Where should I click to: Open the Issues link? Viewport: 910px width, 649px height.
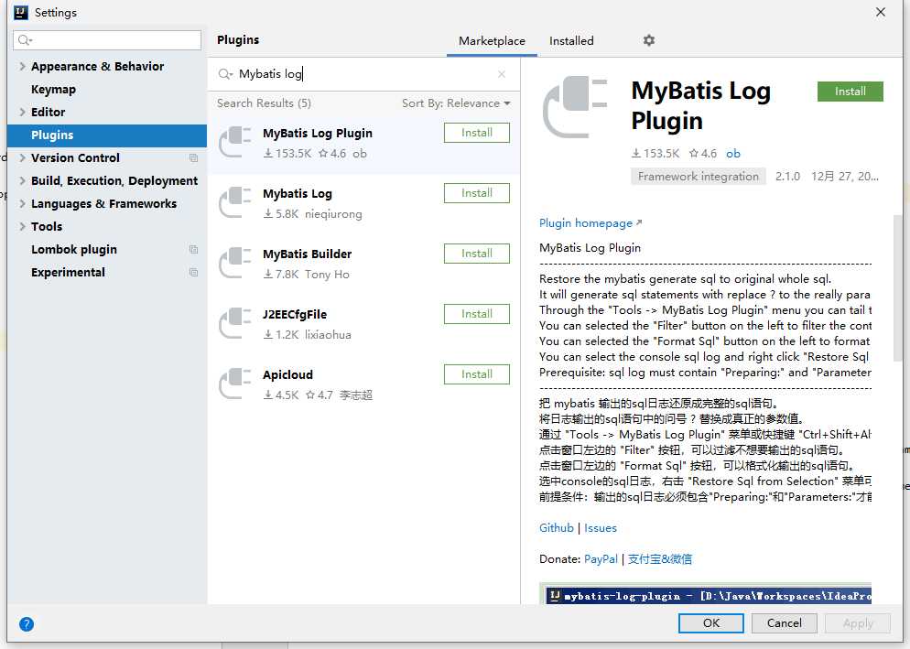pyautogui.click(x=600, y=528)
